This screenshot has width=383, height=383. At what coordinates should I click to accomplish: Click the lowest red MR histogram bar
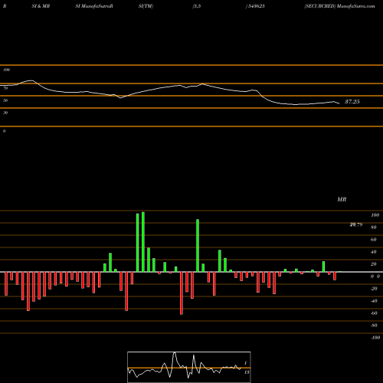pyautogui.click(x=182, y=293)
